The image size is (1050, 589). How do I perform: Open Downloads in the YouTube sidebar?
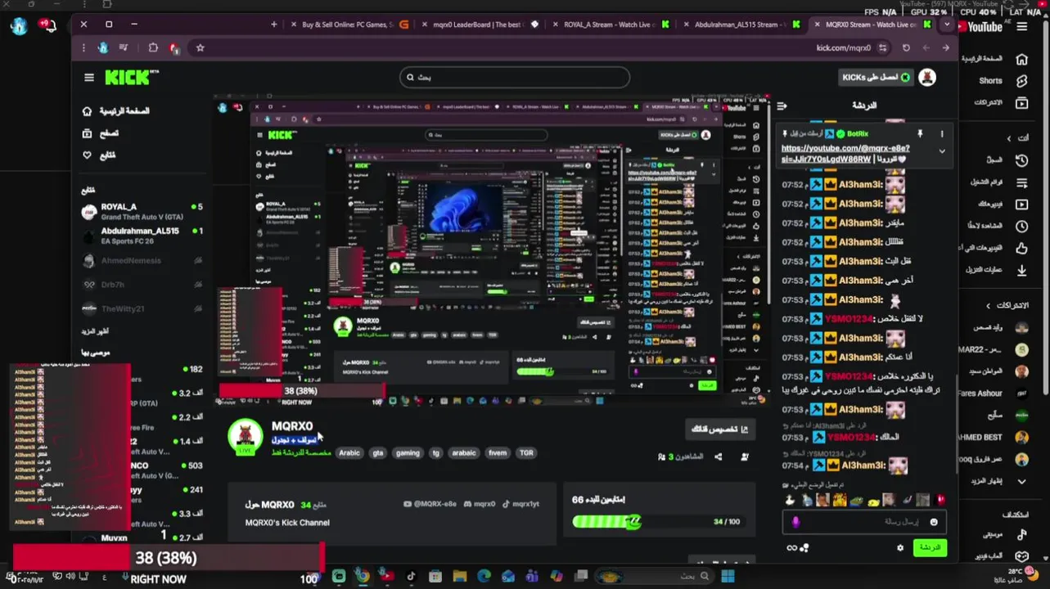click(x=1021, y=270)
